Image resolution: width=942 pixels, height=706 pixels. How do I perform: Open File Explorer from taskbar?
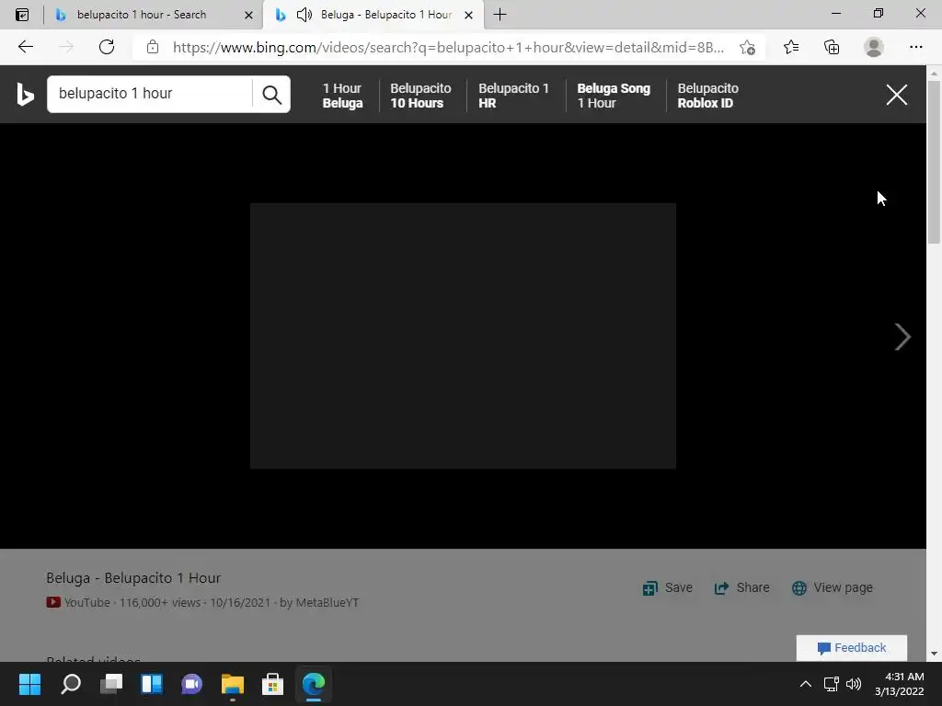click(233, 684)
